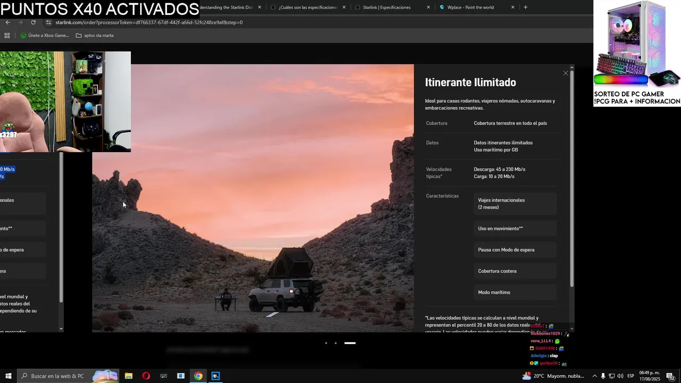Screen dimensions: 681x383
Task: Open the blue app right of Chrome on taskbar
Action: 215,376
